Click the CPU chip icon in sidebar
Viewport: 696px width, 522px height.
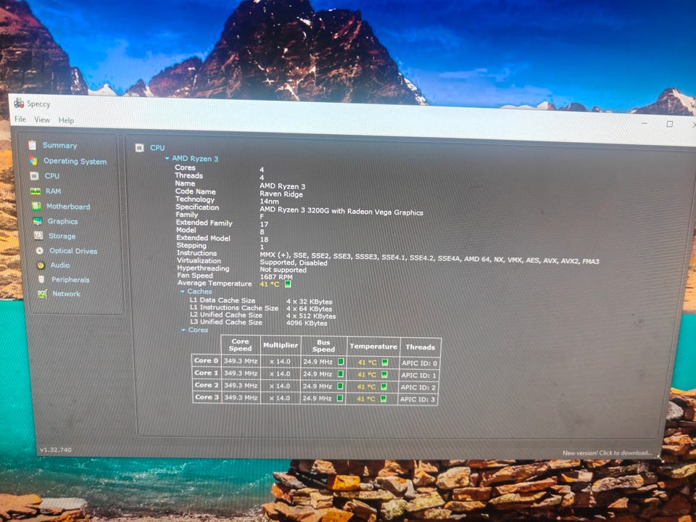coord(34,175)
